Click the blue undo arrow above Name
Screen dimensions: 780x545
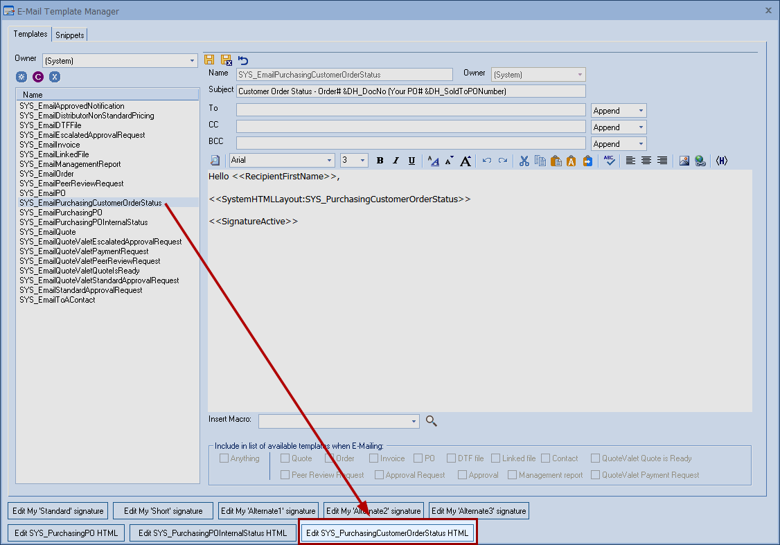coord(243,60)
